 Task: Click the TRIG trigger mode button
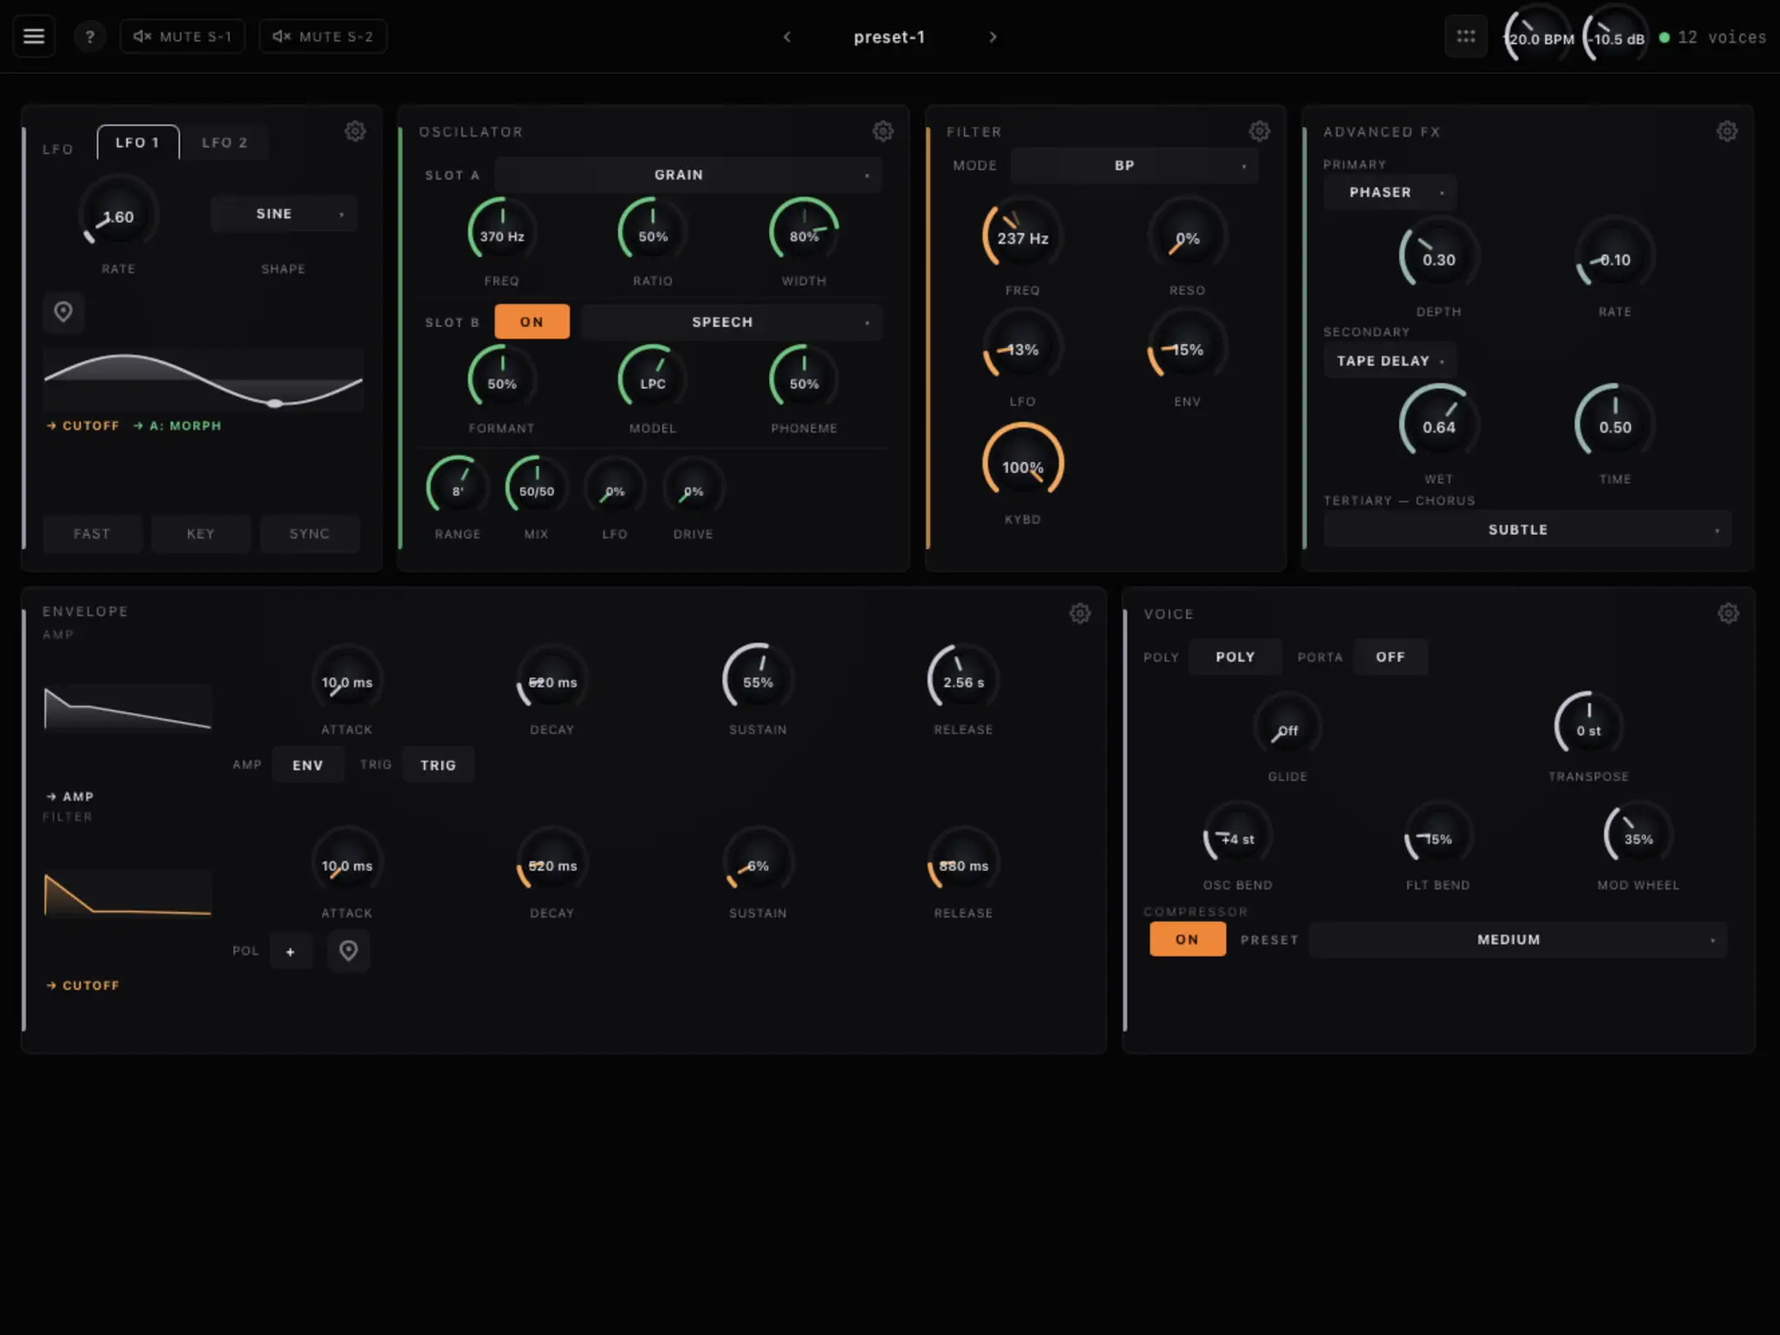438,765
